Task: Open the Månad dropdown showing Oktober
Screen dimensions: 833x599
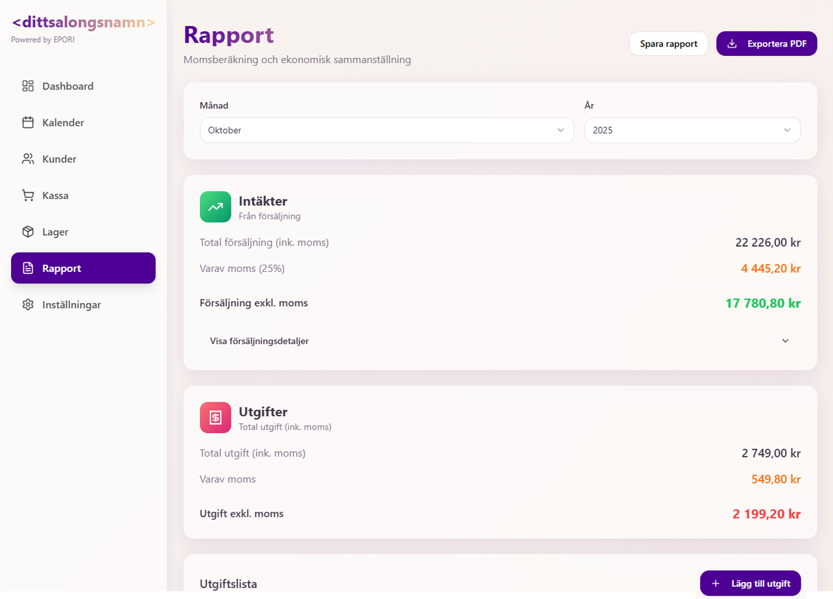Action: click(x=387, y=130)
